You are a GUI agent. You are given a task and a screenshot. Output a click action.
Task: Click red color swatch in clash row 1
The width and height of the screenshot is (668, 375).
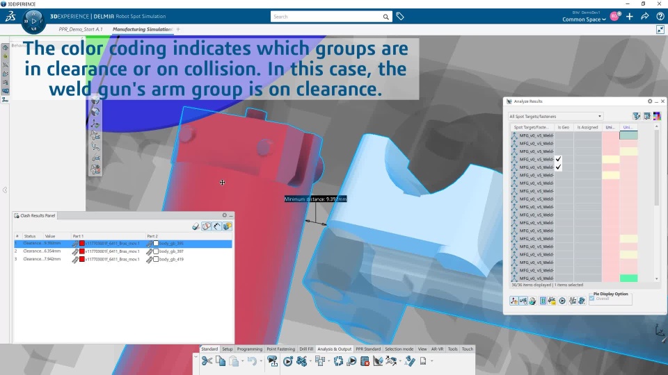(82, 244)
